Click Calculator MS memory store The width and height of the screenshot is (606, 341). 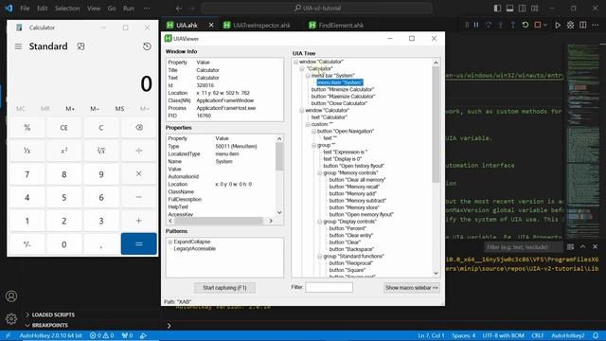pos(119,109)
